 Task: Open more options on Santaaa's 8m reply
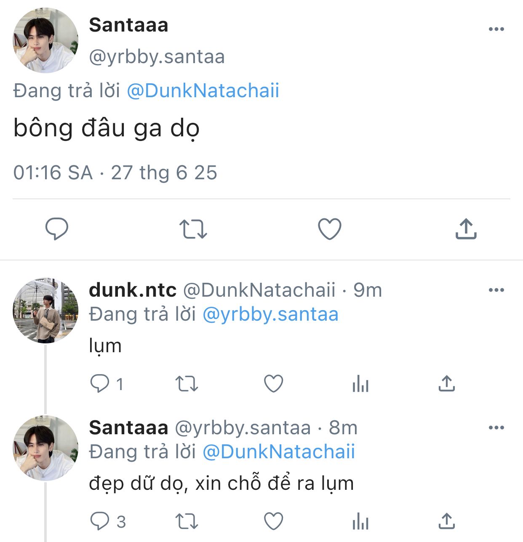496,428
